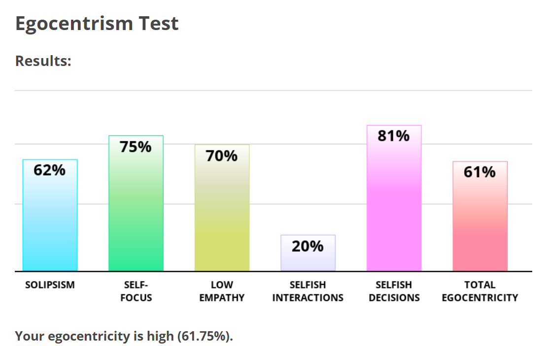
Task: Click the SELFISH INTERACTIONS axis label
Action: coord(308,291)
